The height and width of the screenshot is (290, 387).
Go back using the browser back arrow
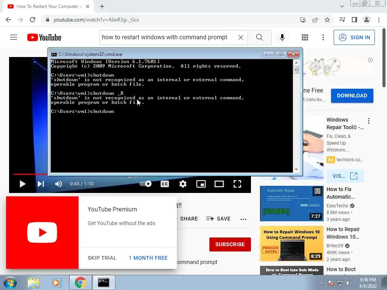point(8,20)
